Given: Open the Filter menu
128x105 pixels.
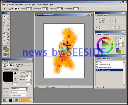Looking at the screenshot, I should point(34,5).
